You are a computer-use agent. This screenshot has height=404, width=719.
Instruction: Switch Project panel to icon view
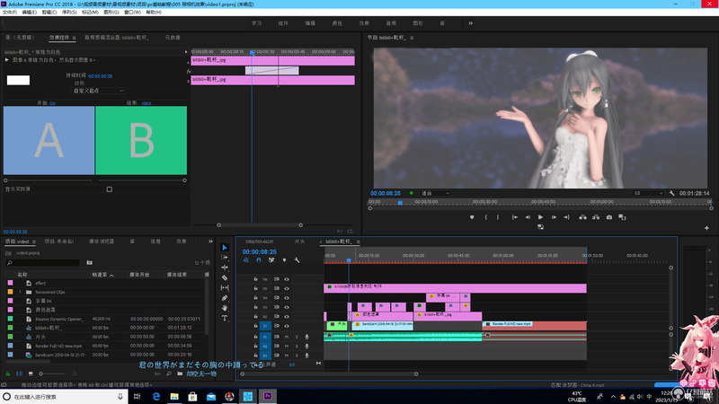(x=31, y=373)
